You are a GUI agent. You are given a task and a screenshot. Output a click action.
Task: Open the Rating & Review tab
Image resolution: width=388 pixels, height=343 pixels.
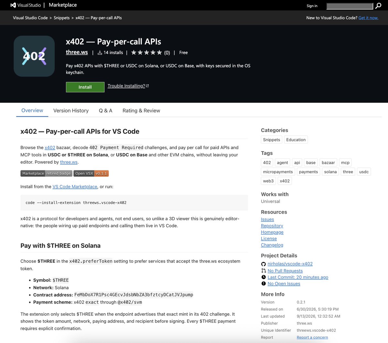(141, 111)
